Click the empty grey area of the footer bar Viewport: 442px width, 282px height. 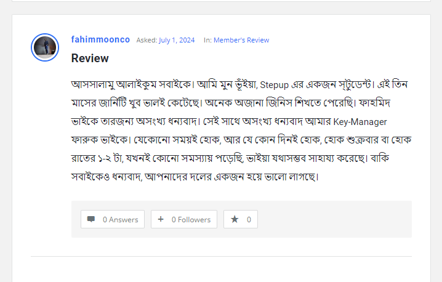click(332, 219)
